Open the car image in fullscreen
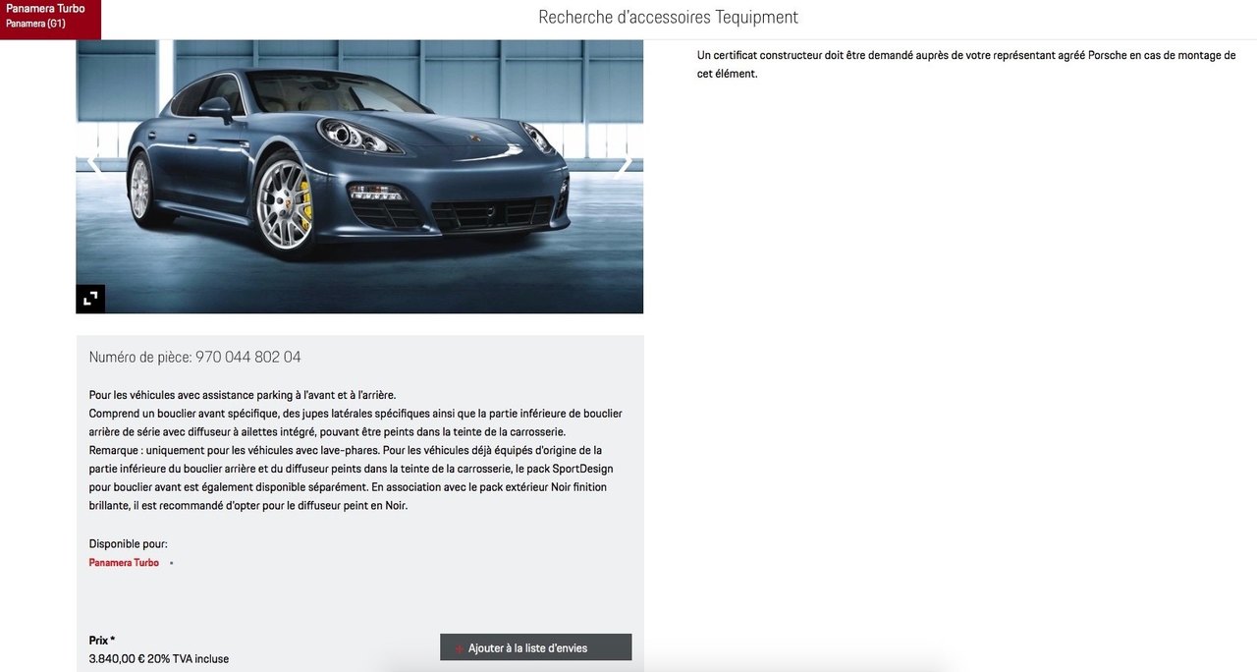The width and height of the screenshot is (1257, 672). click(x=90, y=299)
